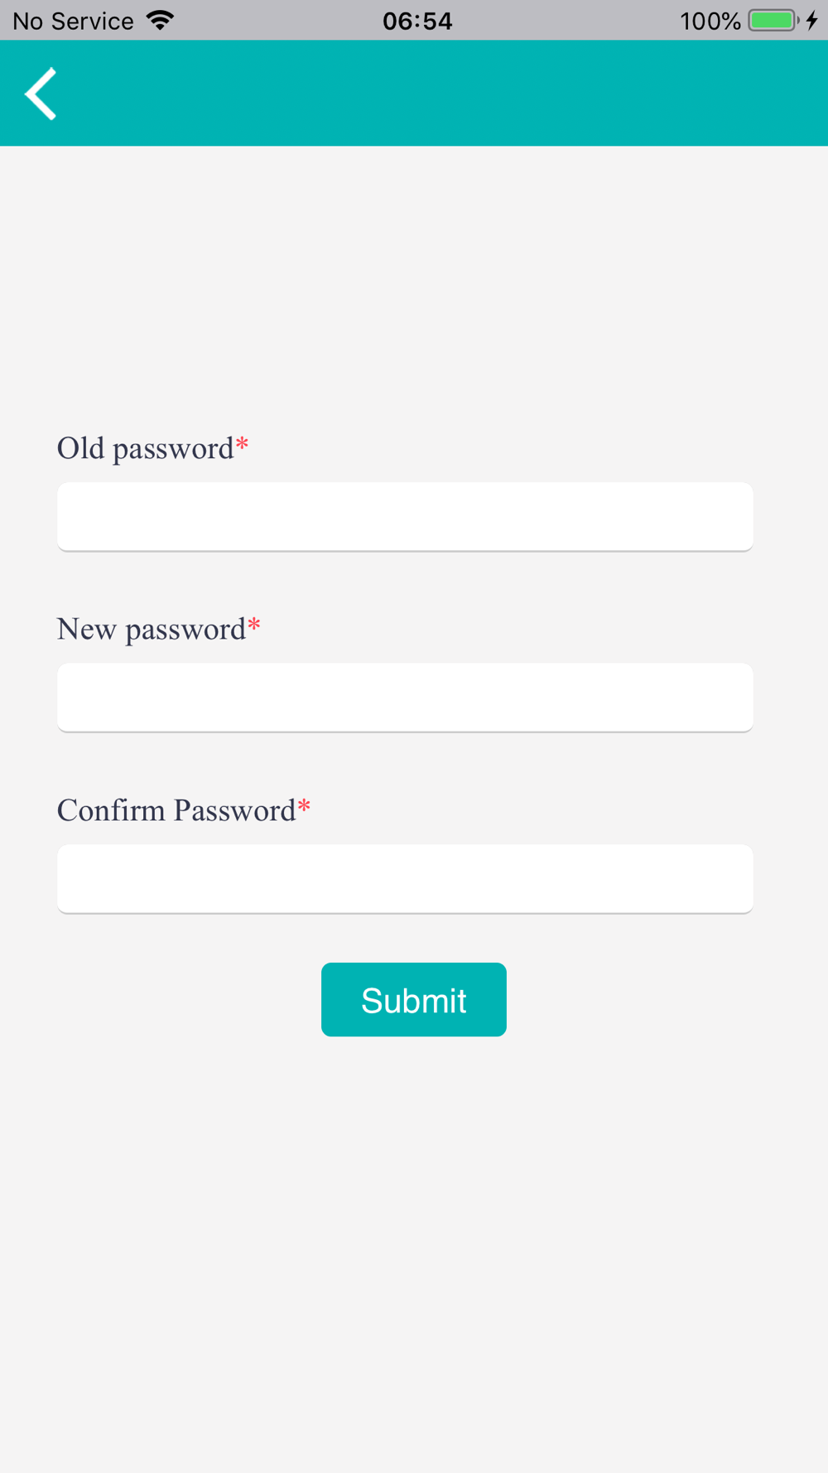The image size is (828, 1473).
Task: Tap the Confirm Password label
Action: (176, 810)
